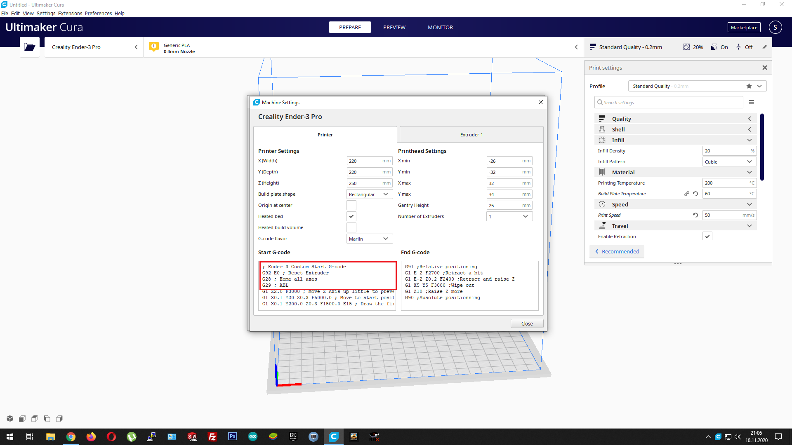
Task: Open settings visibility hamburger menu
Action: [x=752, y=102]
